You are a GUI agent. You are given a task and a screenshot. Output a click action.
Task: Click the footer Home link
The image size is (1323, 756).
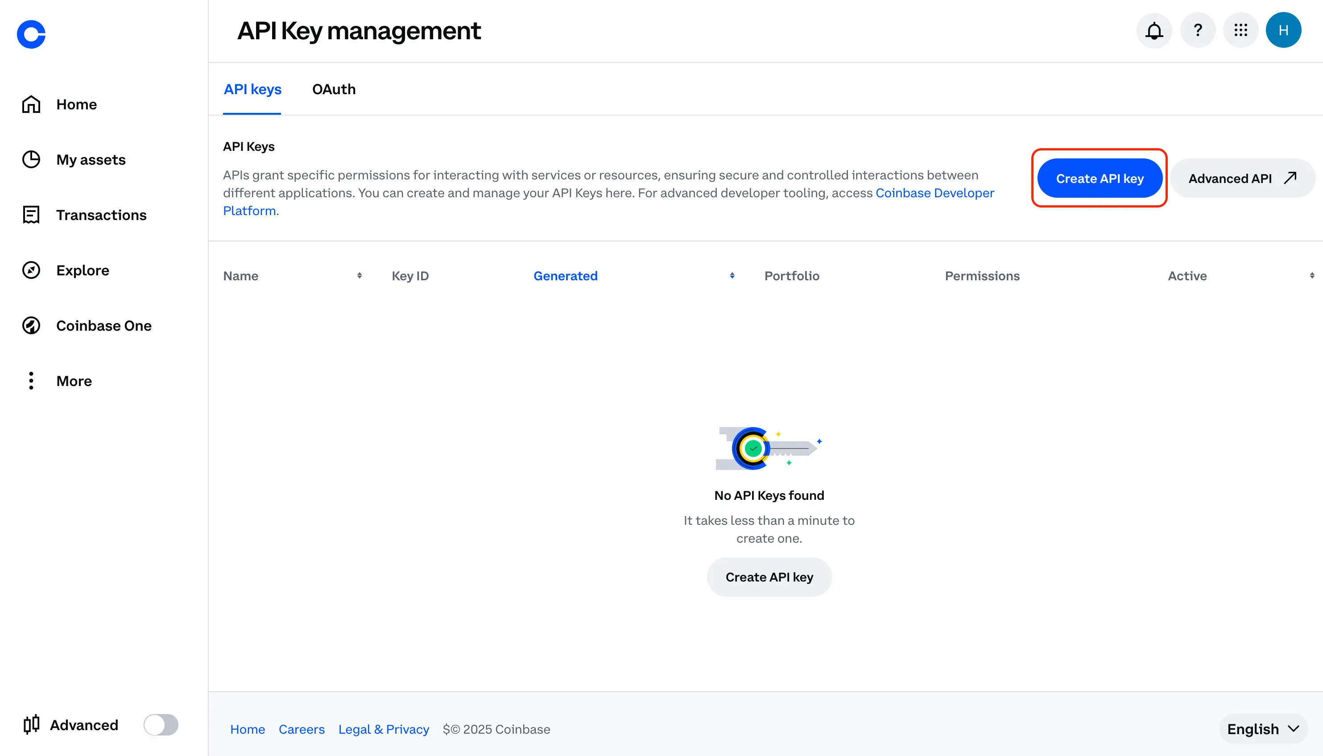pyautogui.click(x=248, y=729)
